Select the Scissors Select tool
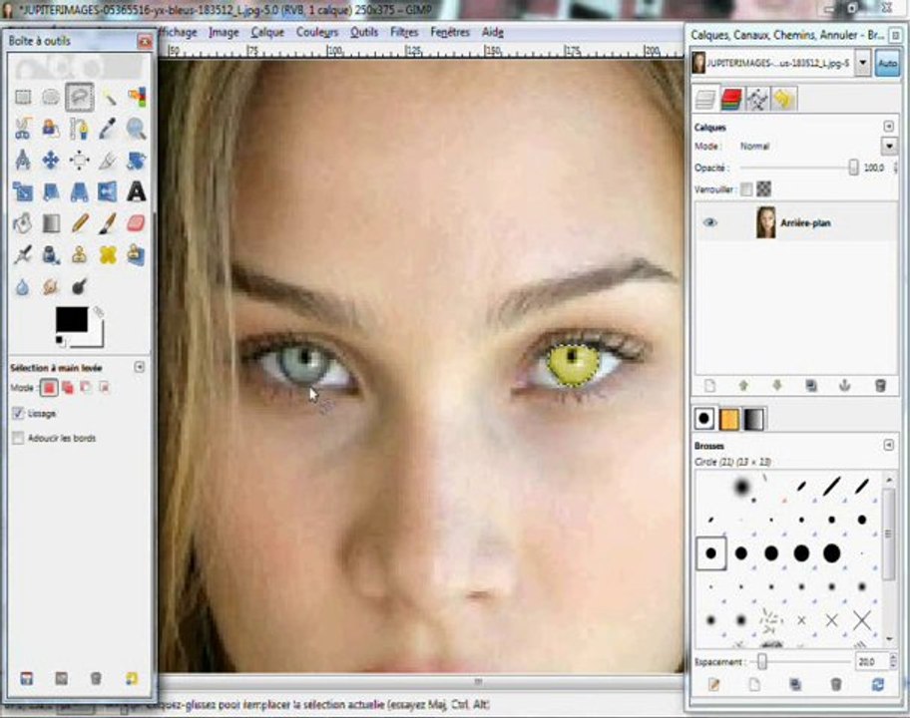 click(x=23, y=129)
